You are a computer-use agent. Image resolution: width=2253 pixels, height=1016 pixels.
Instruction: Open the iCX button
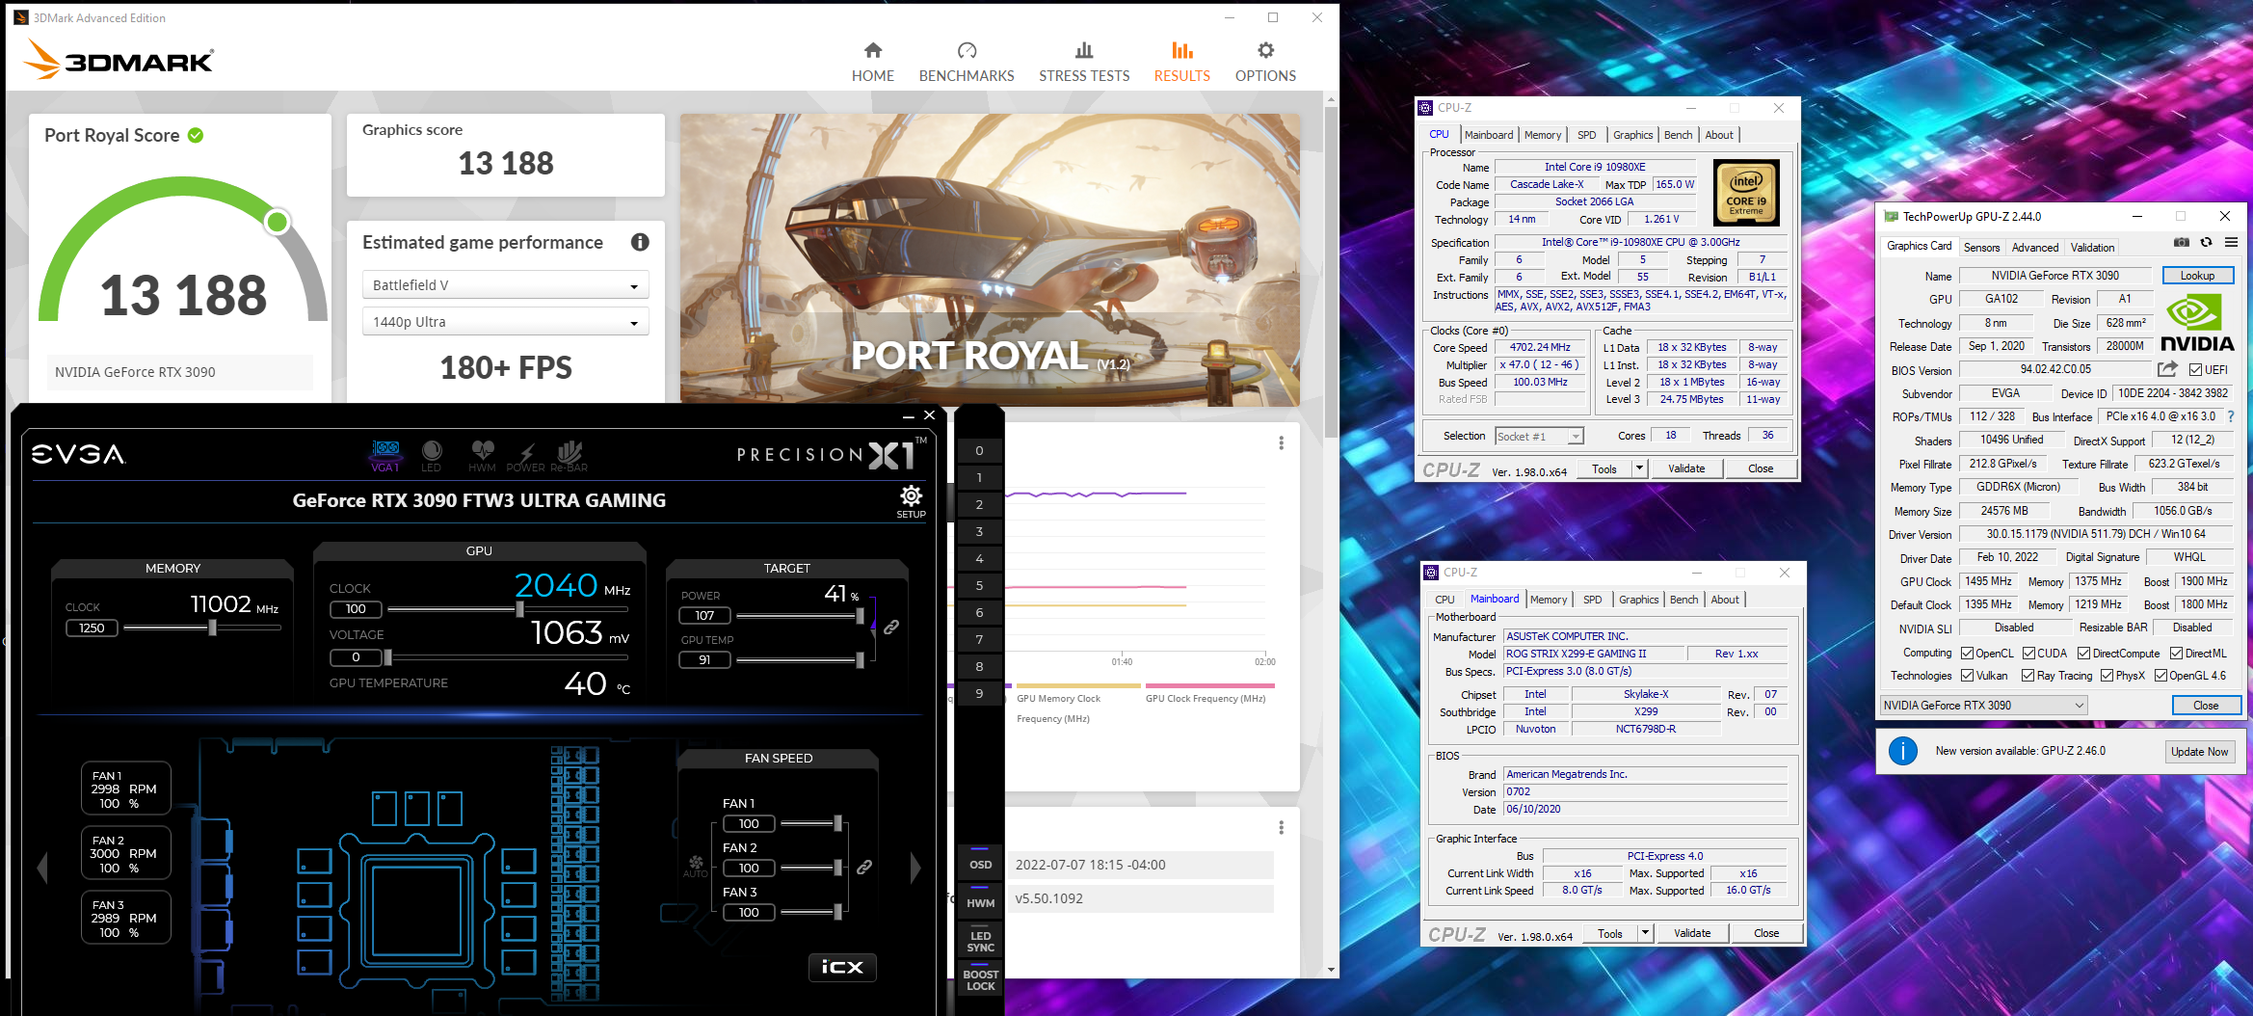tap(842, 967)
